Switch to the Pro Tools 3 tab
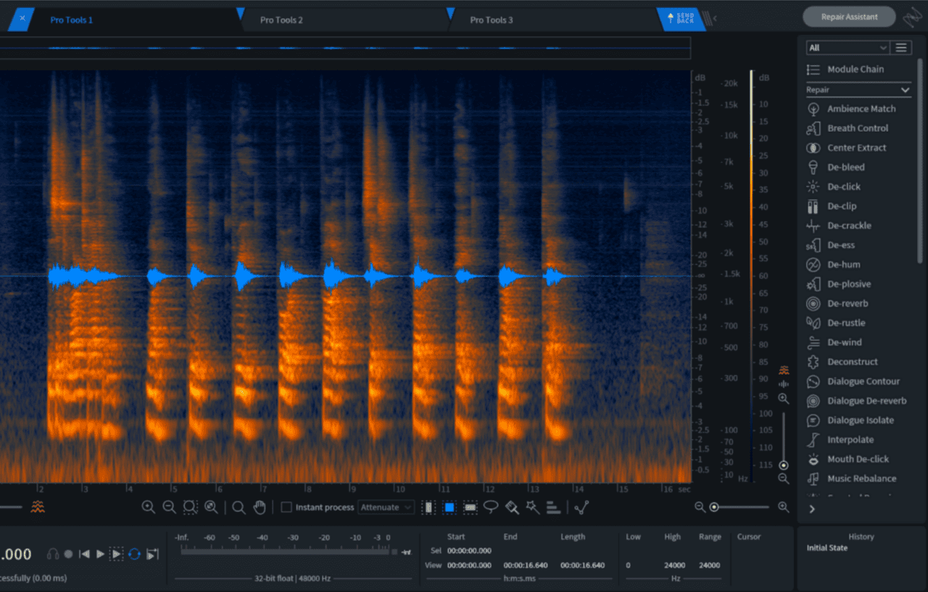The width and height of the screenshot is (928, 592). 492,20
